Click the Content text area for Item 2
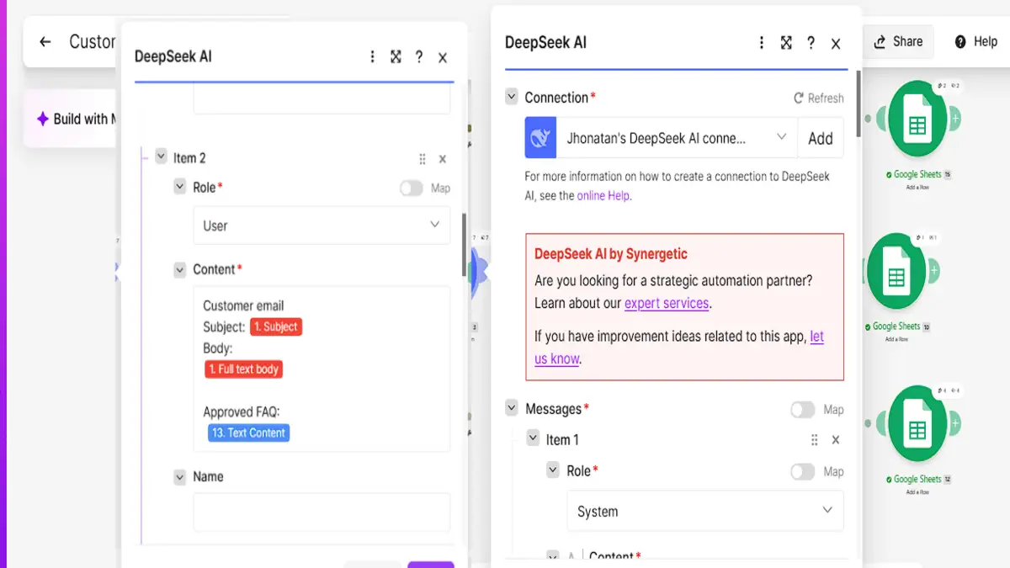 point(322,369)
